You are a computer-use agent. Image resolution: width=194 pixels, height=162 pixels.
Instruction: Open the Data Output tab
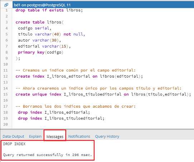[13, 136]
